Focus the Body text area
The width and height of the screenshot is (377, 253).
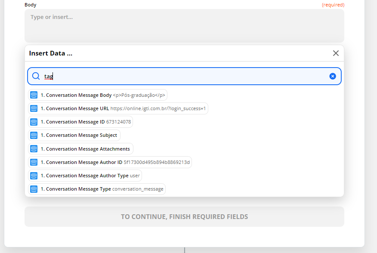pos(185,26)
